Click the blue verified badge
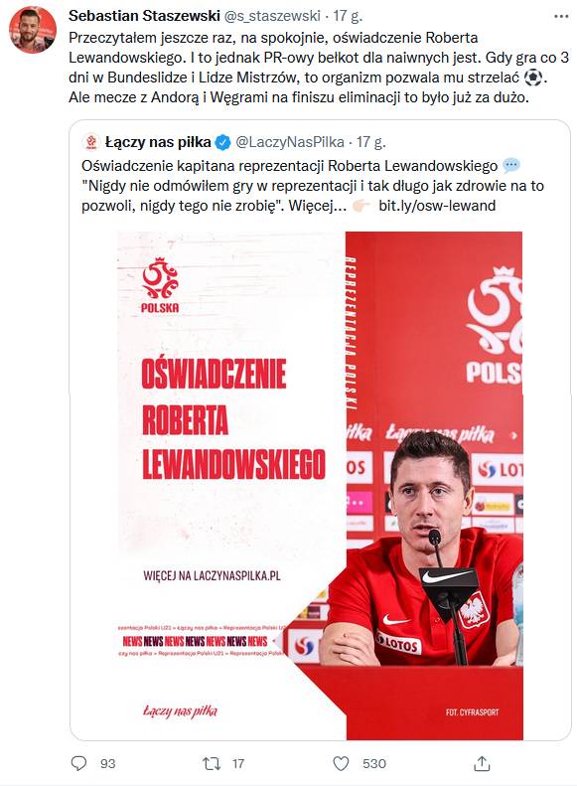 pos(222,143)
